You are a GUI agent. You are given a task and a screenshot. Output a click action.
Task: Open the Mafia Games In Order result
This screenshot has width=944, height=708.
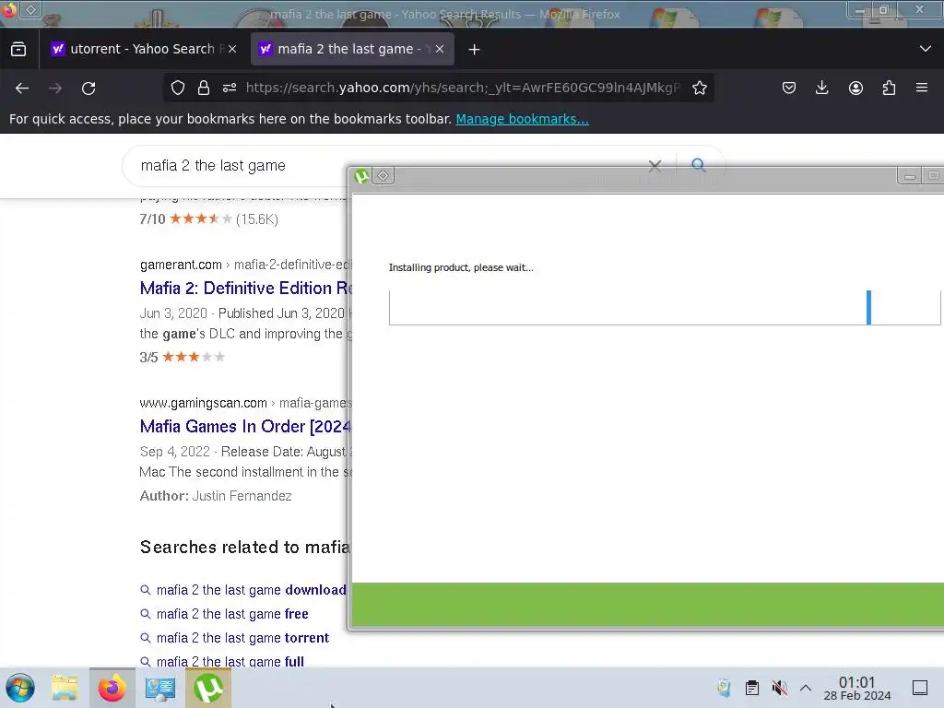pyautogui.click(x=245, y=427)
